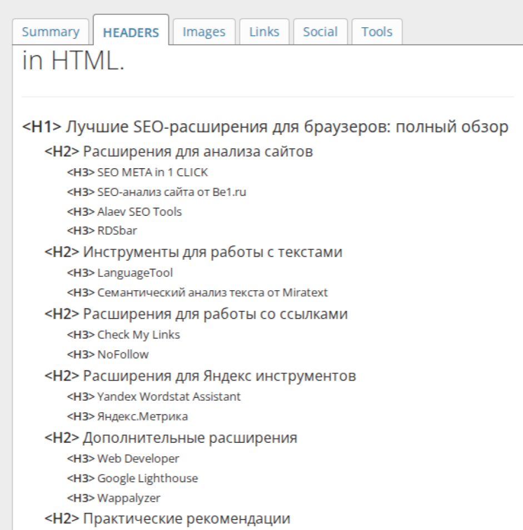Image resolution: width=523 pixels, height=530 pixels.
Task: Click H2 'Практические рекомендации'
Action: click(x=167, y=518)
